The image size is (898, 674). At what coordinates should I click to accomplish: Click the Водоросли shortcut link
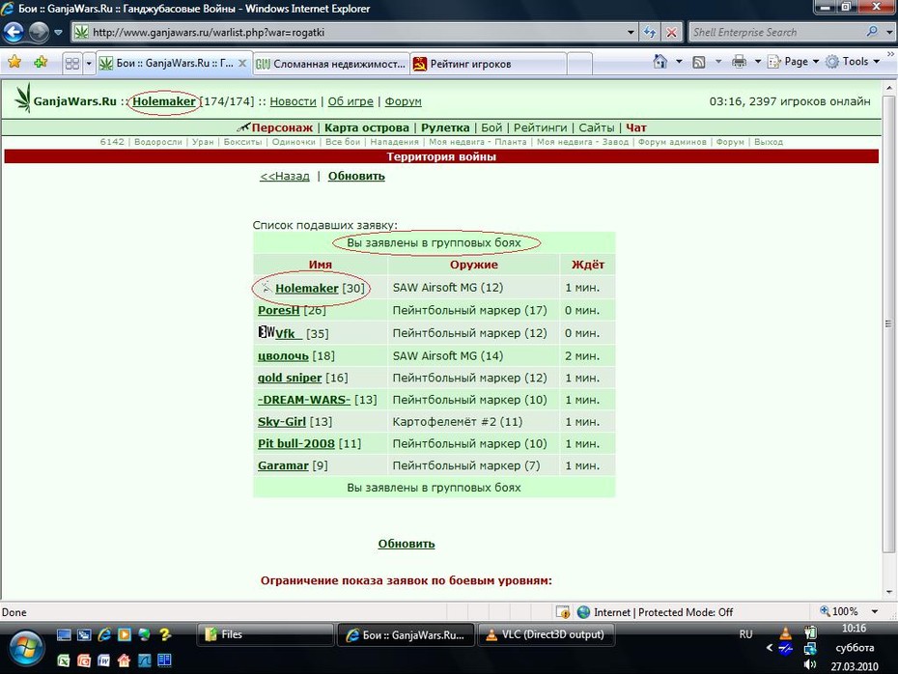click(157, 141)
